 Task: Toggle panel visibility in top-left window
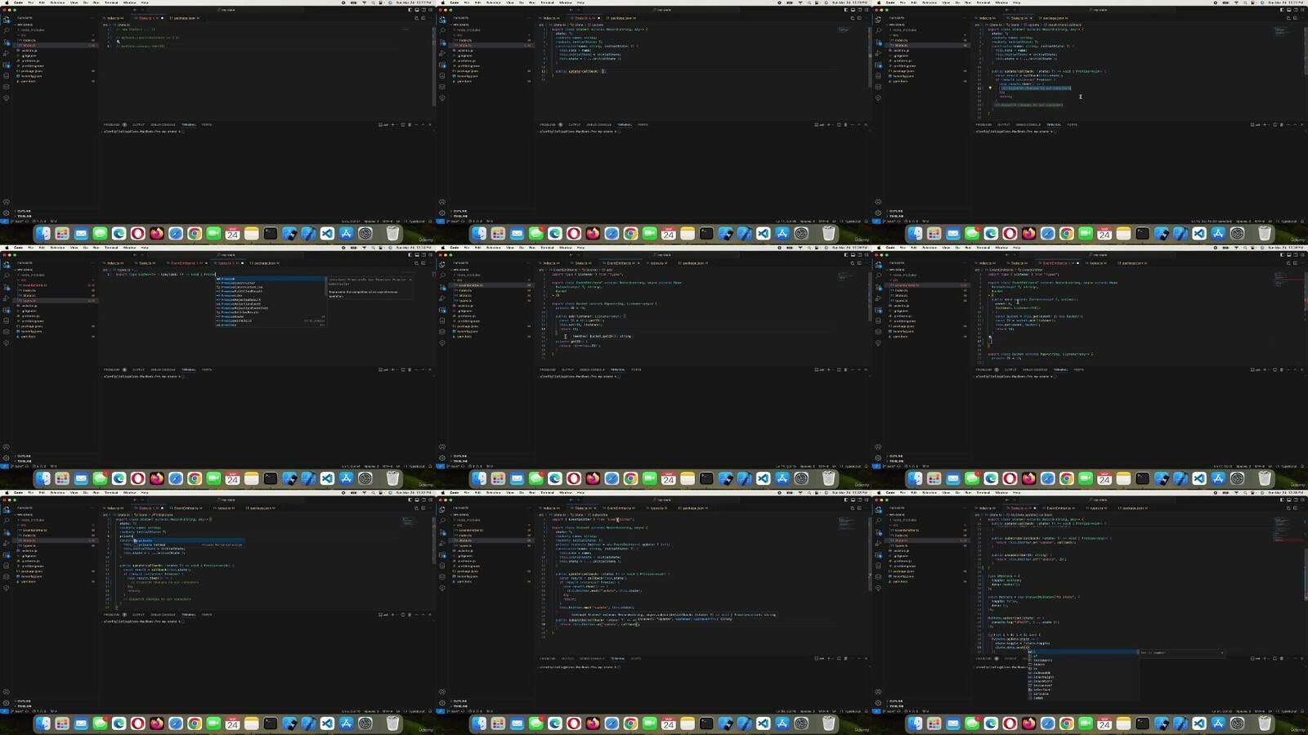coord(417,10)
